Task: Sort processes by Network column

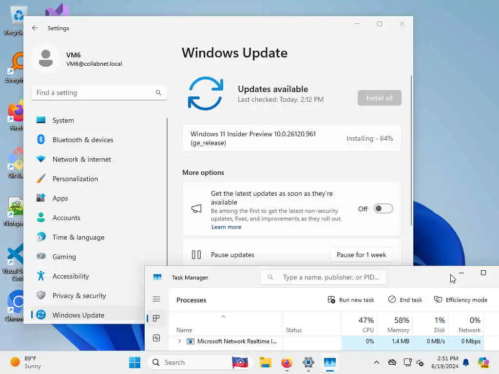Action: click(466, 324)
